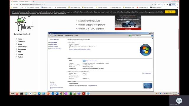189x106 pixels.
Task: Open help in the System window
Action: tap(152, 38)
